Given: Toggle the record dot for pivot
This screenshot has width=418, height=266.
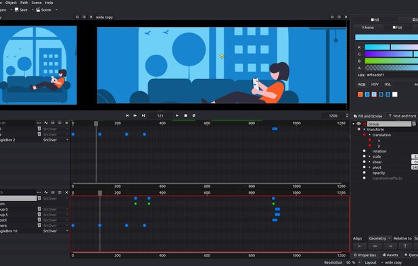Looking at the screenshot, I should (364, 167).
